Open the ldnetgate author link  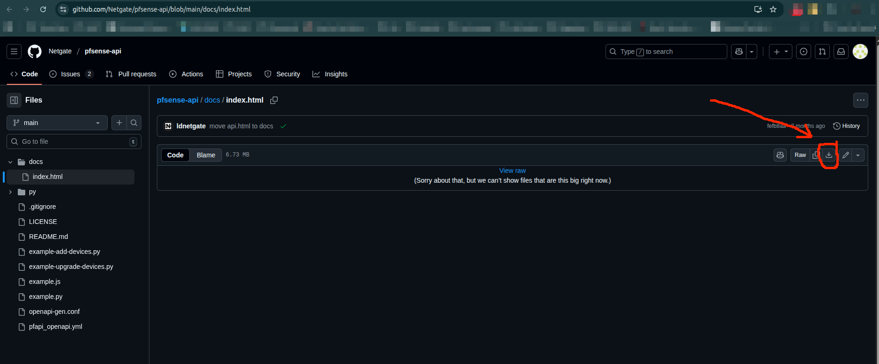[191, 126]
